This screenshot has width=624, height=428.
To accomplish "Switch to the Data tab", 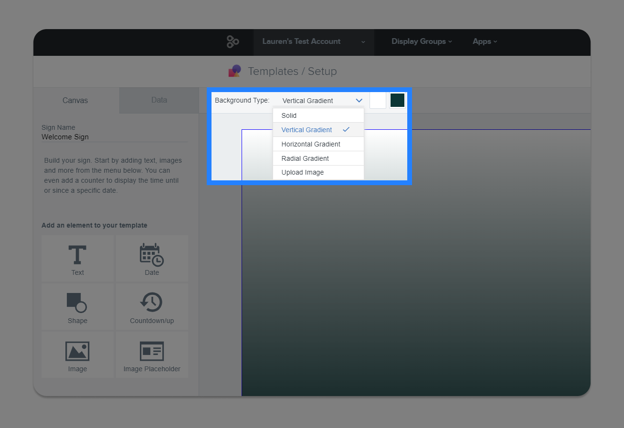I will [x=159, y=100].
